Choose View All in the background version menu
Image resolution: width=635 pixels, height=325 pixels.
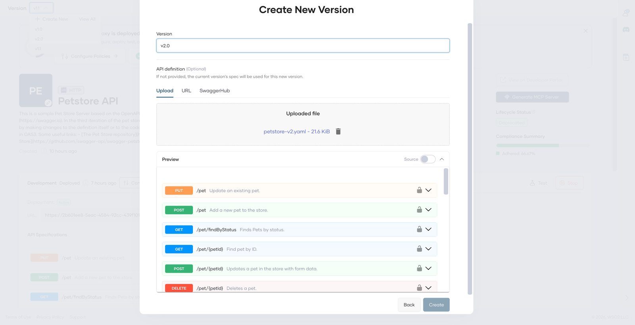coord(87,19)
